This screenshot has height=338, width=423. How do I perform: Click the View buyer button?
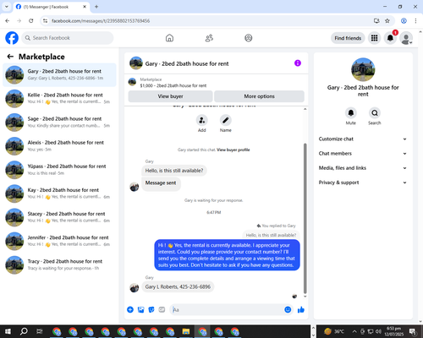170,96
